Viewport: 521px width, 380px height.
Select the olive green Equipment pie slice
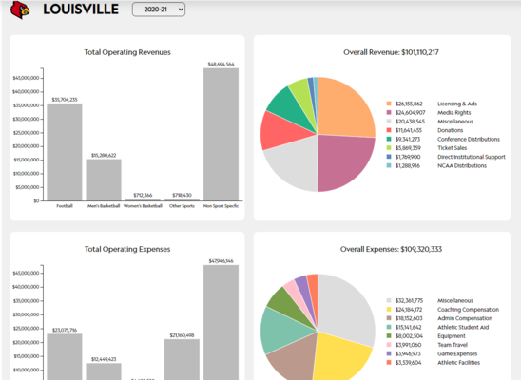point(286,304)
